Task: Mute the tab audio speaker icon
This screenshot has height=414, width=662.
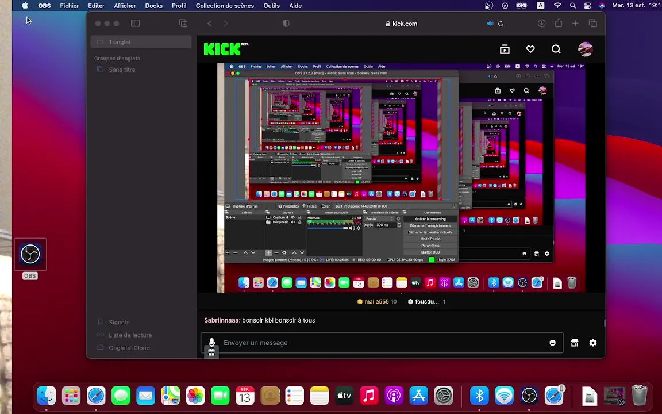Action: coord(490,24)
